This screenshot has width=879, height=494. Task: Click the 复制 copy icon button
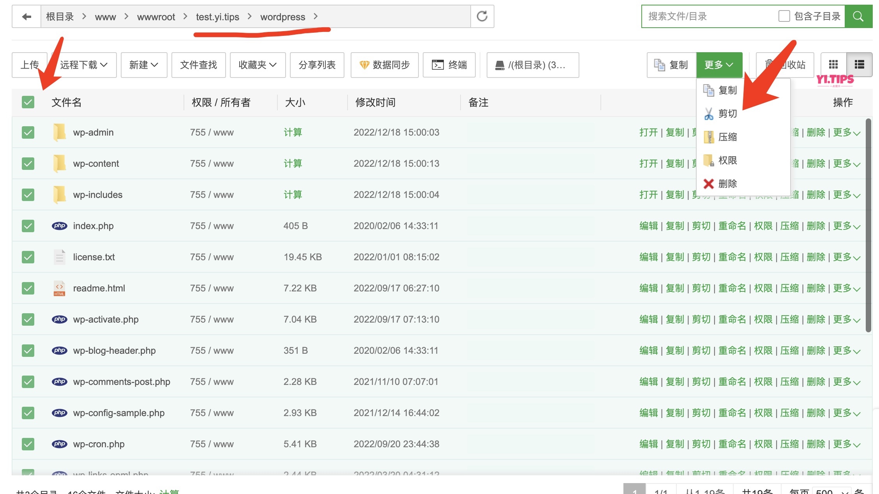tap(659, 65)
